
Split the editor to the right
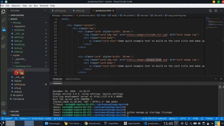coord(216,11)
